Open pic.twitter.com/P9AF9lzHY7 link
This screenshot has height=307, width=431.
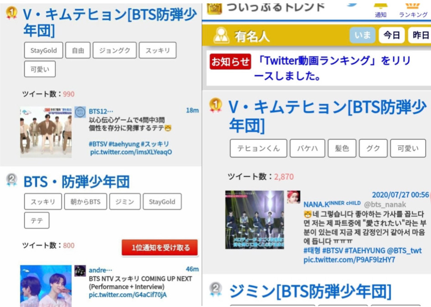(349, 260)
